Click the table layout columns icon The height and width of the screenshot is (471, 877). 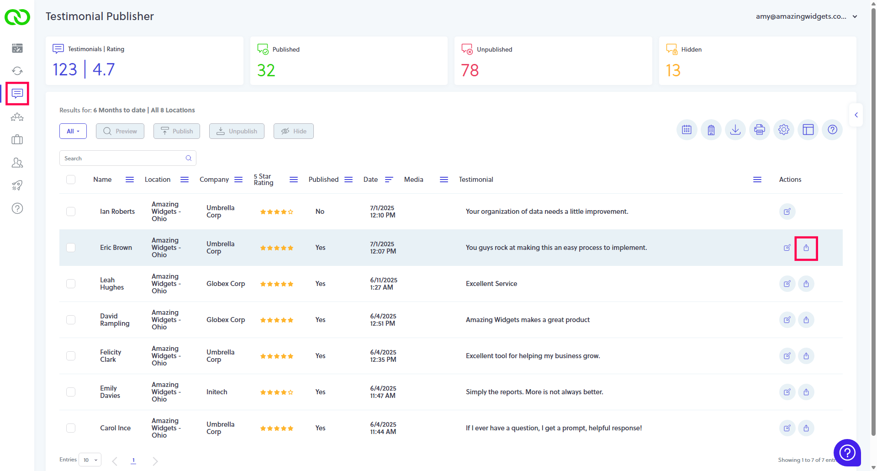coord(808,130)
